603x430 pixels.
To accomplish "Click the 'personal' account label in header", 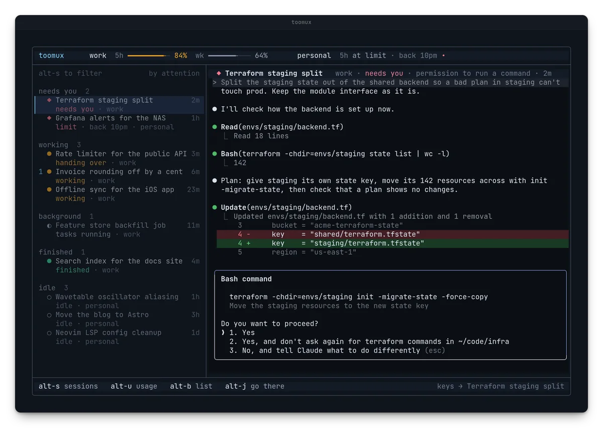I will (314, 56).
